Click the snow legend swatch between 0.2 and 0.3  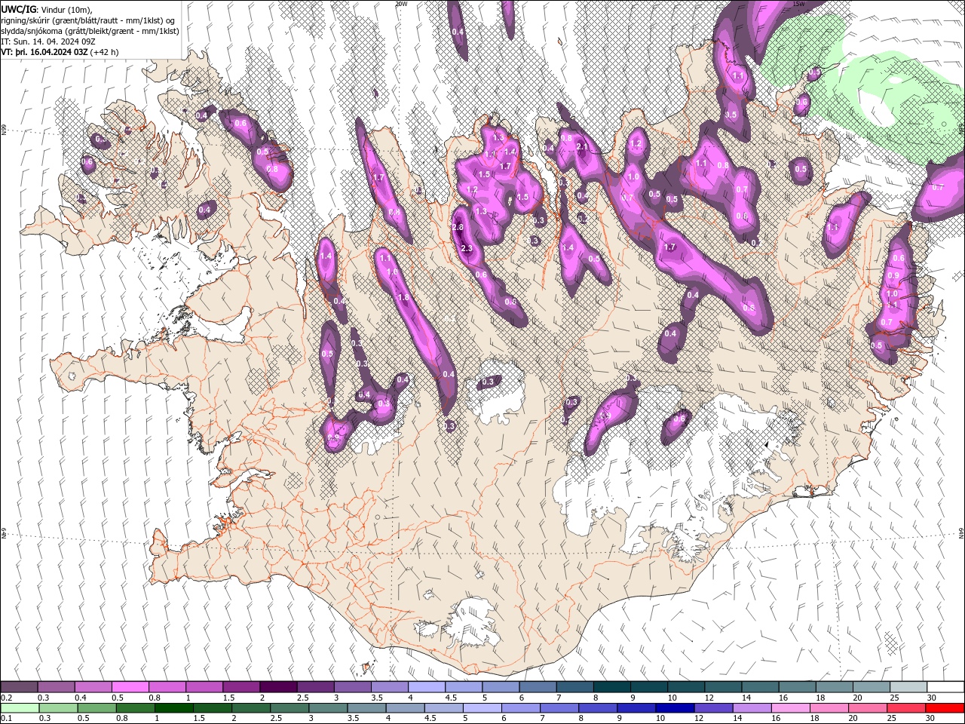[19, 687]
